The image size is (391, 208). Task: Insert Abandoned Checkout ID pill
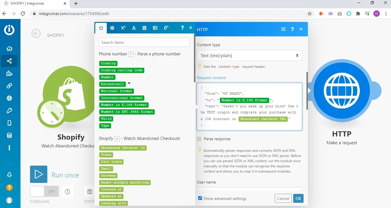click(x=123, y=148)
